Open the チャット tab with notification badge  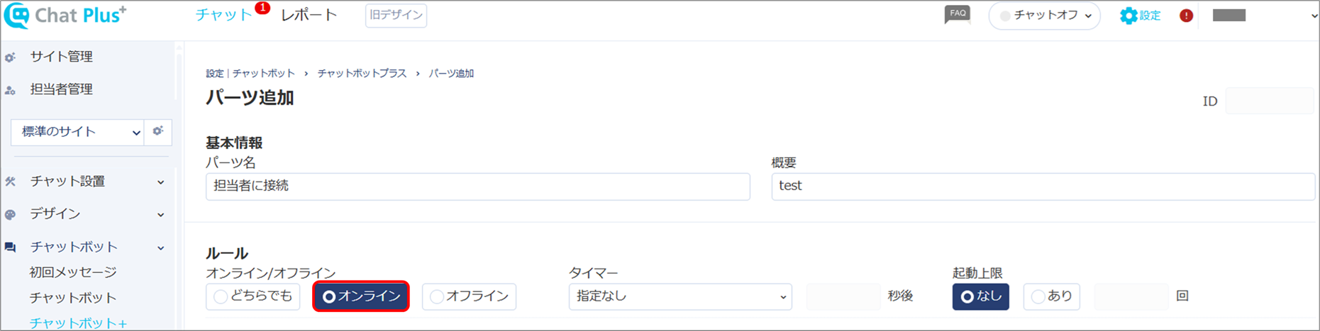[224, 15]
